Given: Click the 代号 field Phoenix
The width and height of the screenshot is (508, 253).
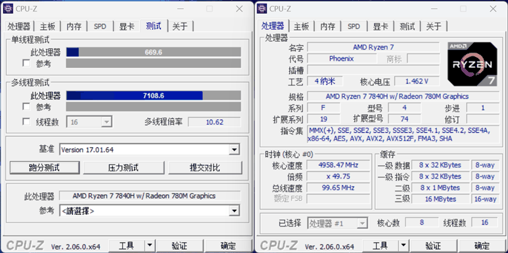Looking at the screenshot, I should [x=342, y=58].
